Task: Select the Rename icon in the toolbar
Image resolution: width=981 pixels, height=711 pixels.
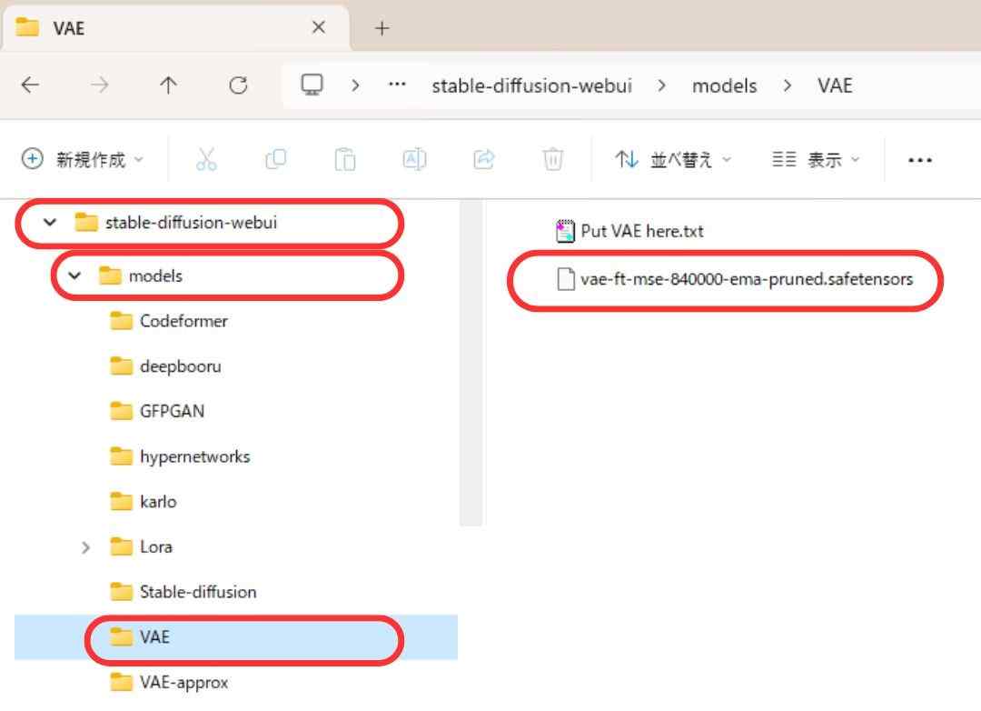Action: [x=414, y=159]
